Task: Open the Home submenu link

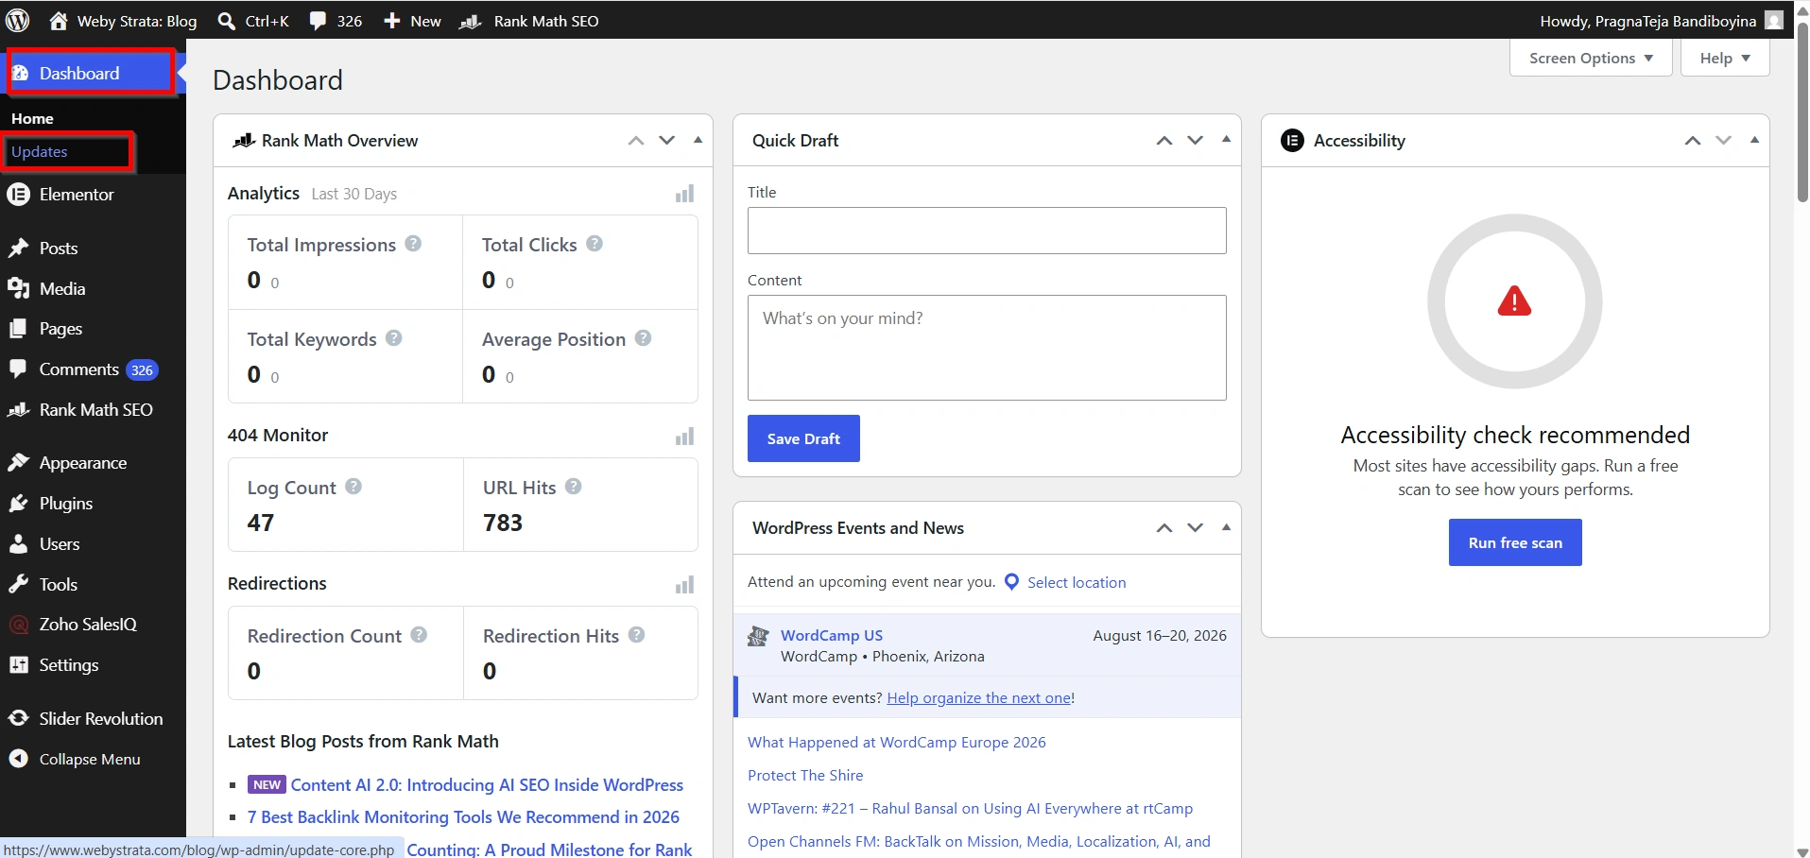Action: coord(32,118)
